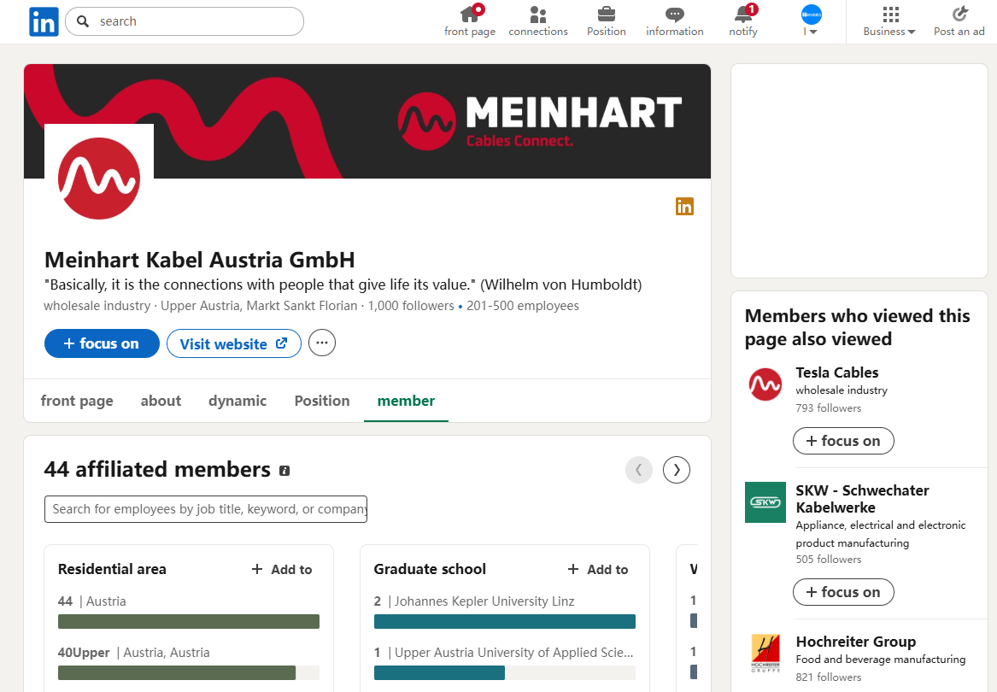Go to front page nav icon
The height and width of the screenshot is (692, 997).
[x=469, y=21]
